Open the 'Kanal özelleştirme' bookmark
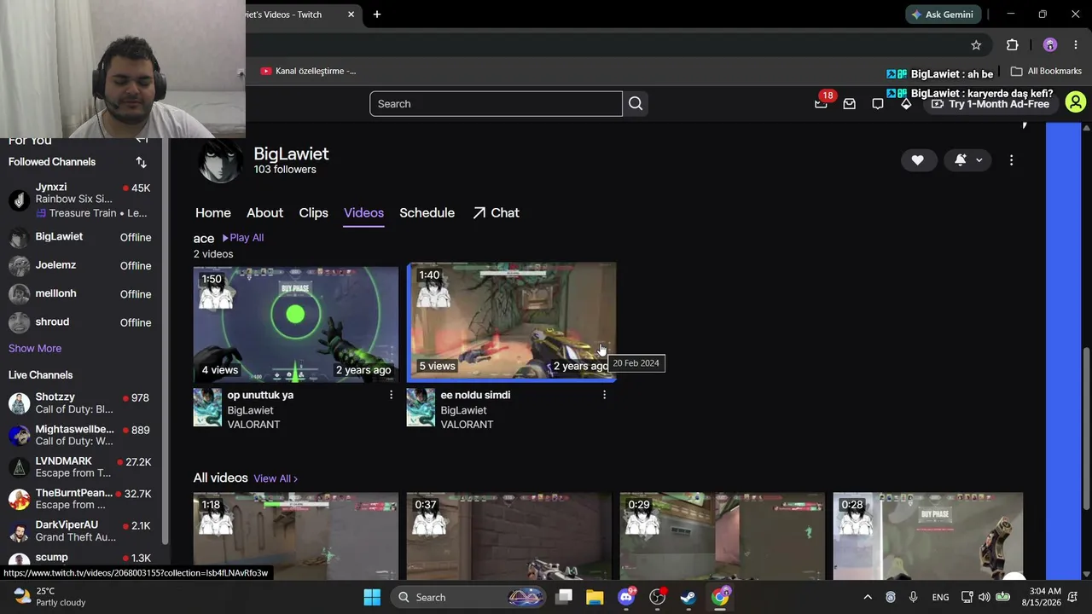This screenshot has height=614, width=1092. pos(308,71)
